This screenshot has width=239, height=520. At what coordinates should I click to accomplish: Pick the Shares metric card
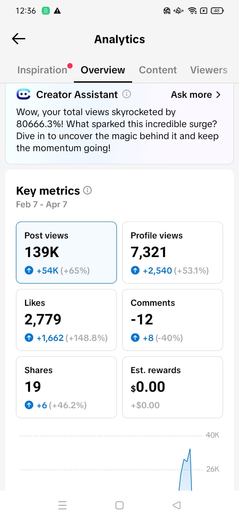[66, 387]
